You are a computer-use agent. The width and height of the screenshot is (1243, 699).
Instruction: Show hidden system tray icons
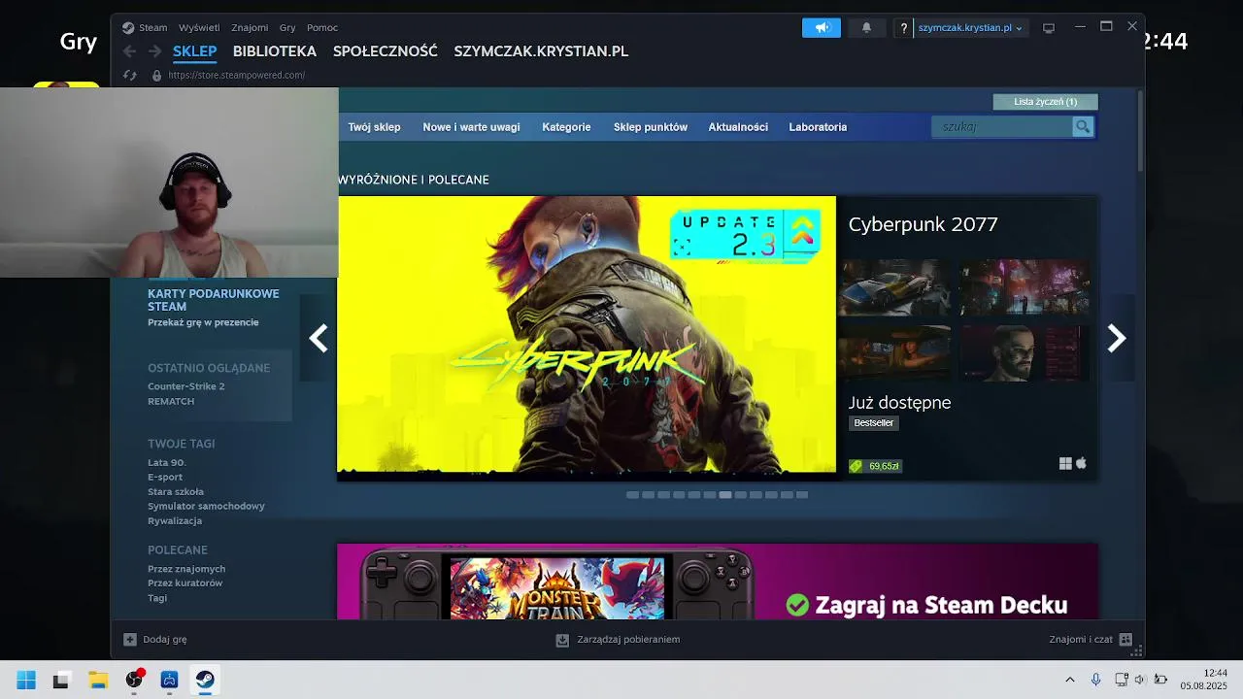(1070, 680)
